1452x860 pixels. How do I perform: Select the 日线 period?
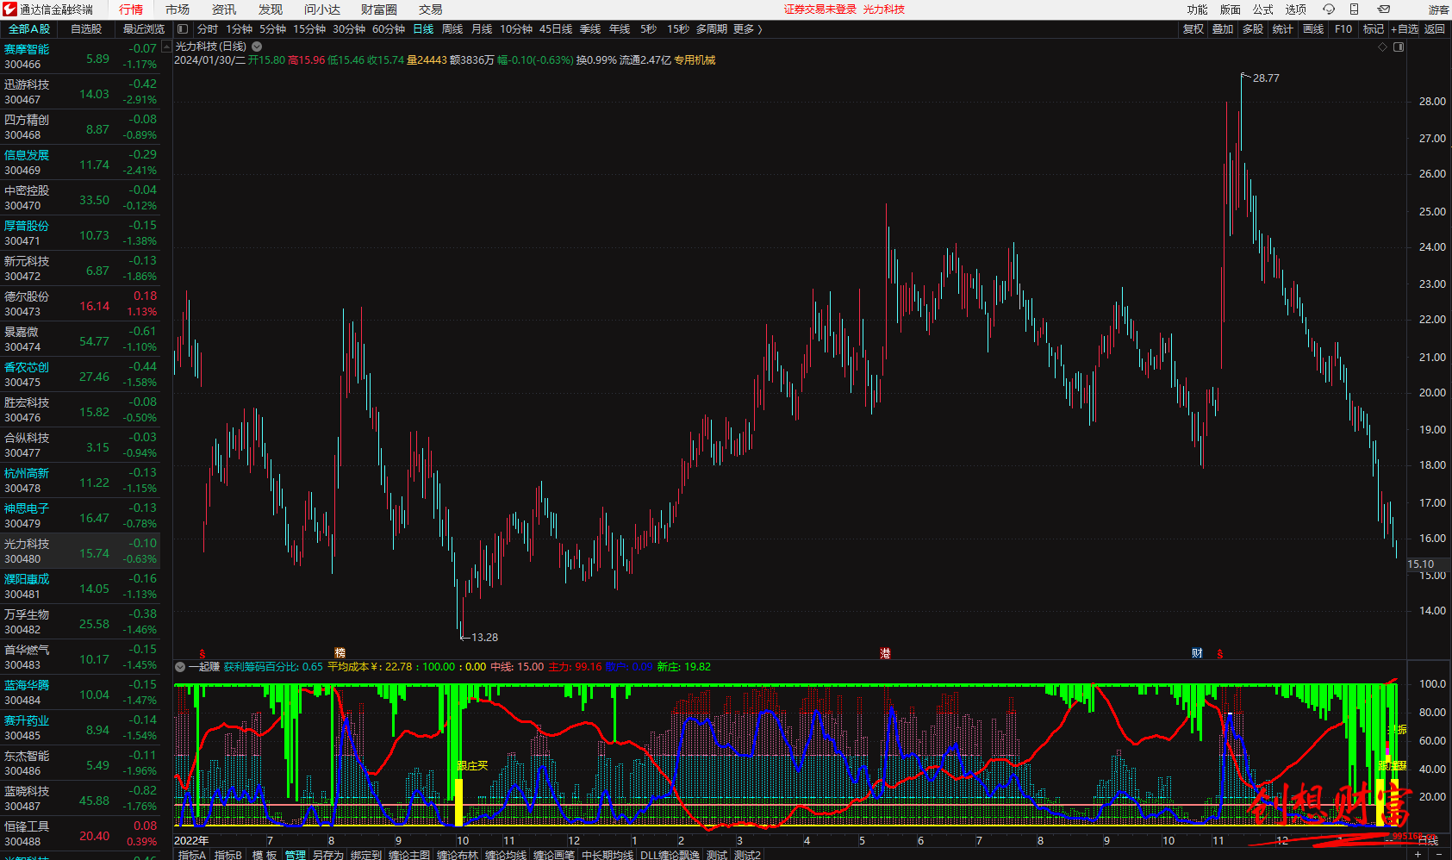423,29
